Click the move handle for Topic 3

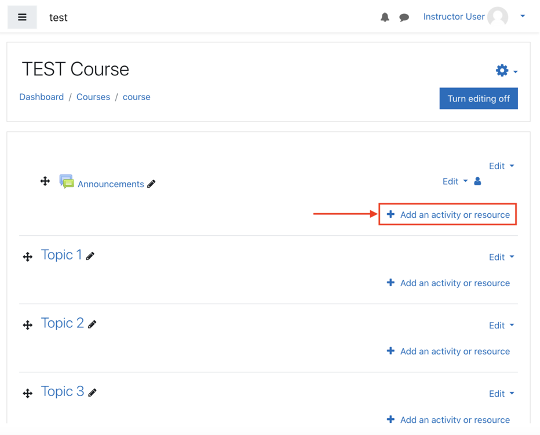point(27,393)
